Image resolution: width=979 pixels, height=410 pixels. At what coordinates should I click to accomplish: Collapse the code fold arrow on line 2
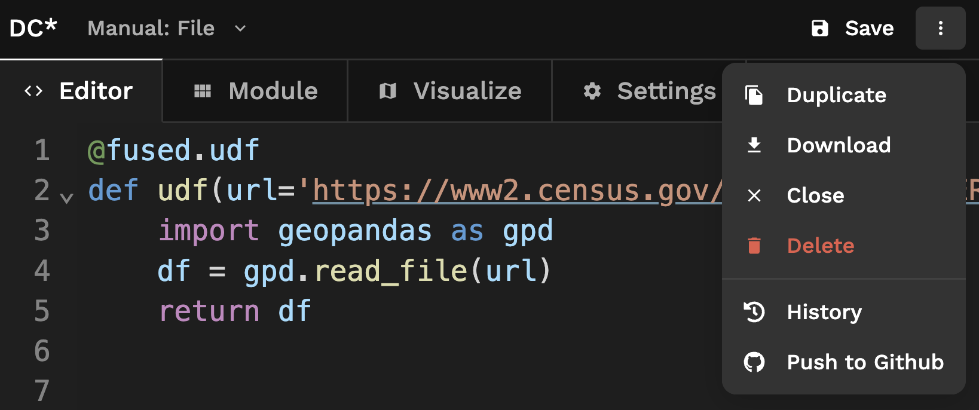(x=67, y=198)
